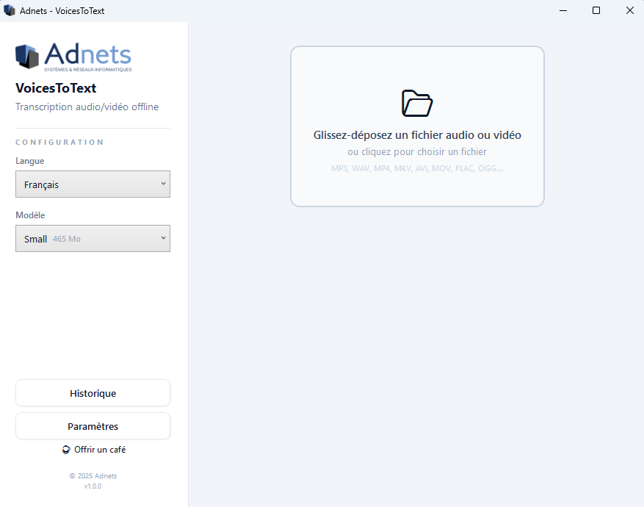Click "ou cliquez pour choisir un fichier" text

[x=417, y=152]
